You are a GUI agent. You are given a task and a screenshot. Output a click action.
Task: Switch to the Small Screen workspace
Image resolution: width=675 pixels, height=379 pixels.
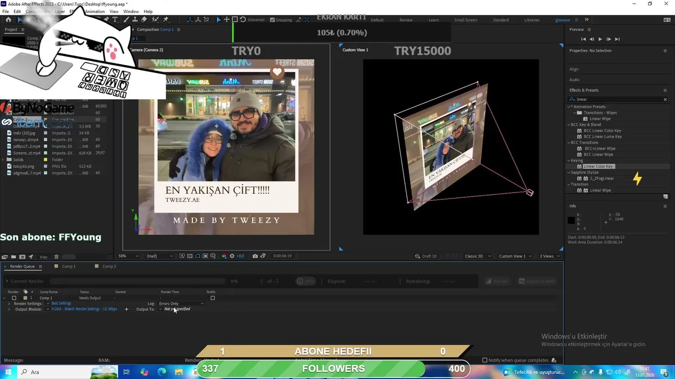[x=466, y=20]
